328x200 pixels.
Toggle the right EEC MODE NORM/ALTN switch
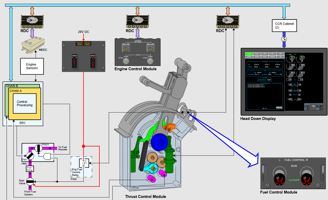pyautogui.click(x=150, y=48)
